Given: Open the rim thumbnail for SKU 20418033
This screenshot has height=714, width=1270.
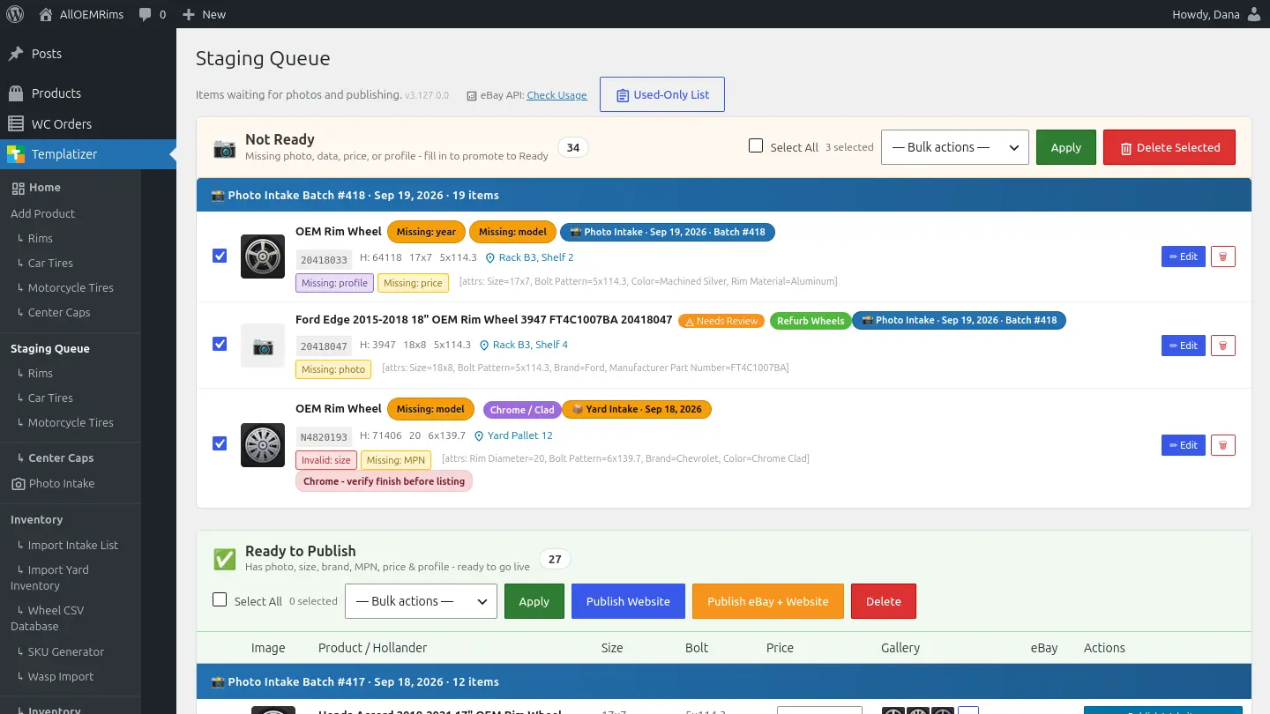Looking at the screenshot, I should [263, 257].
